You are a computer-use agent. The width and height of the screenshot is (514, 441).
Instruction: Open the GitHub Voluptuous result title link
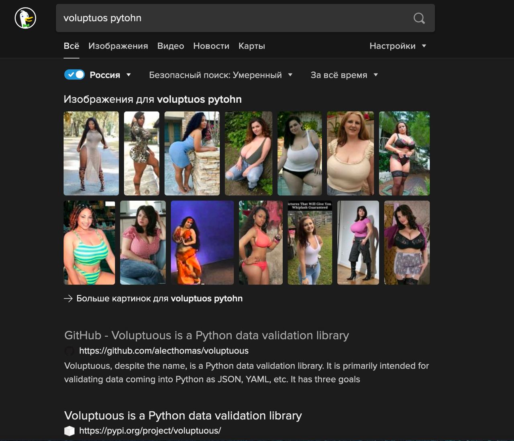206,335
